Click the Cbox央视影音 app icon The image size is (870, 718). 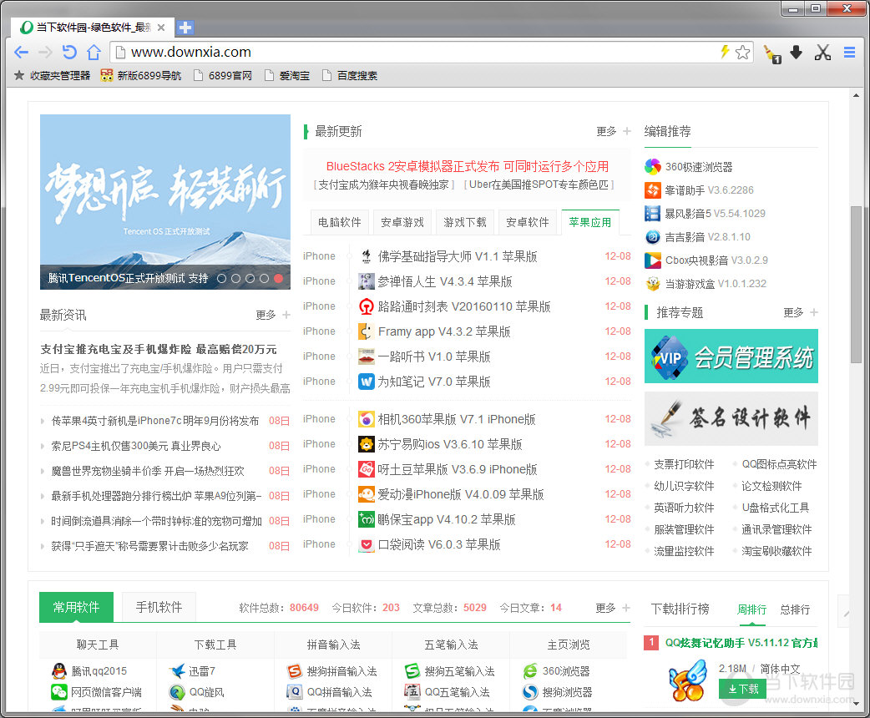tap(653, 260)
